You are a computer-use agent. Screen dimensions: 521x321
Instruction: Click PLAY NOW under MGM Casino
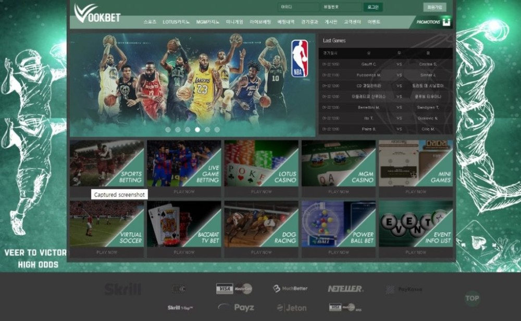pos(339,192)
